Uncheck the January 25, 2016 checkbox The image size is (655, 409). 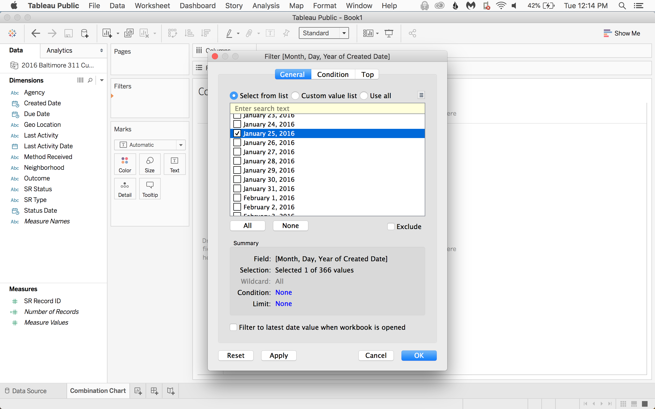pos(237,133)
